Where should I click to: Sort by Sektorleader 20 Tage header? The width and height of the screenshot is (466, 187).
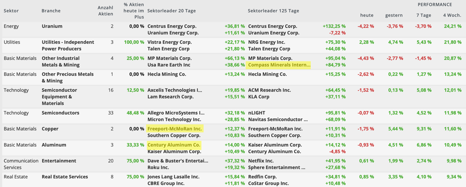(171, 11)
